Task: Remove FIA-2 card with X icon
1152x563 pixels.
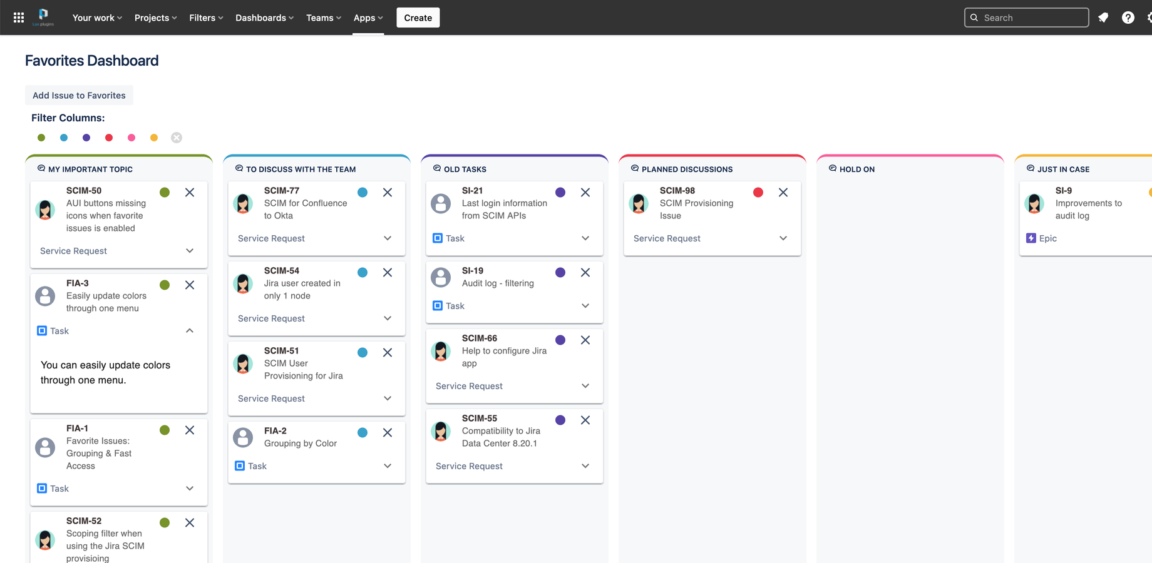Action: 388,433
